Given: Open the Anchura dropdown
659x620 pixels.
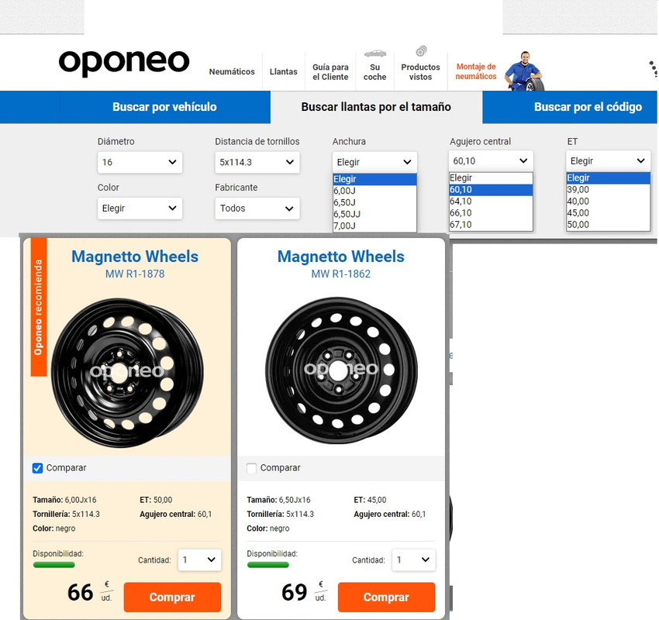Looking at the screenshot, I should (x=374, y=162).
